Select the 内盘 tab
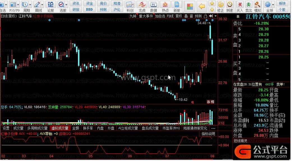The width and height of the screenshot is (292, 161). [100, 128]
